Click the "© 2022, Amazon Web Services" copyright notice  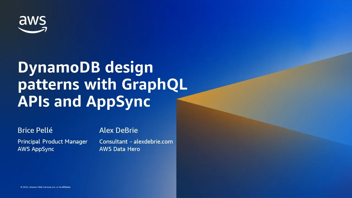(x=46, y=187)
